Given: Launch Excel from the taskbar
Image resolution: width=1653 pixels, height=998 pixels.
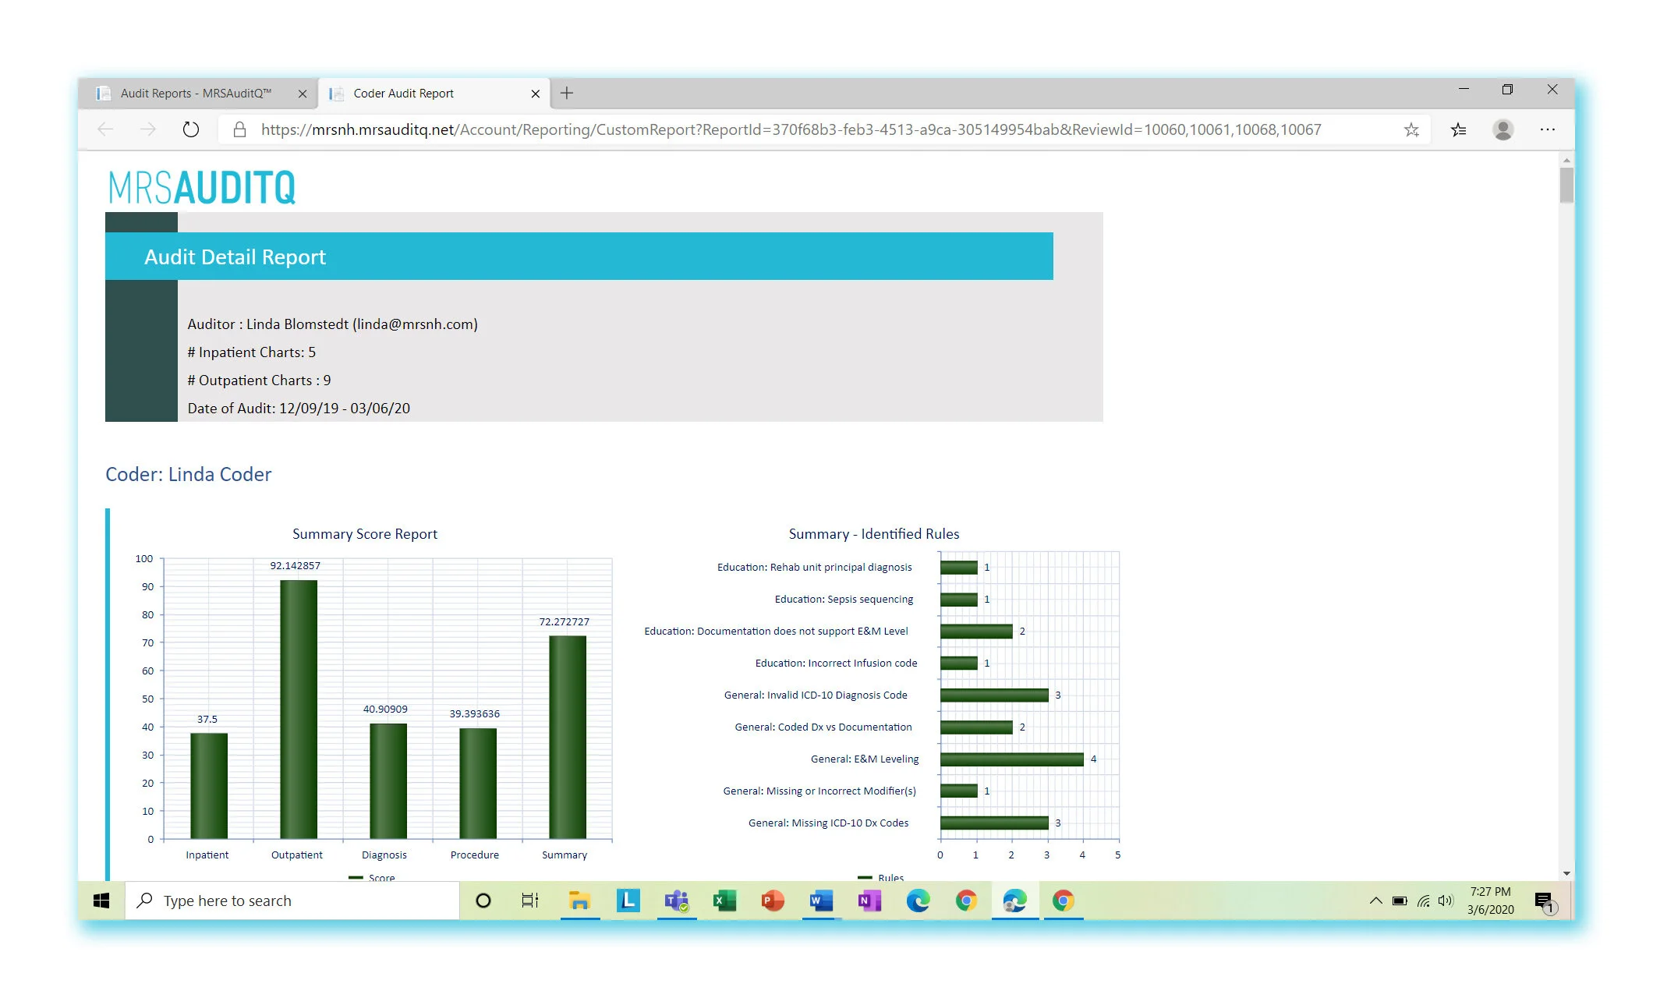Looking at the screenshot, I should [724, 901].
